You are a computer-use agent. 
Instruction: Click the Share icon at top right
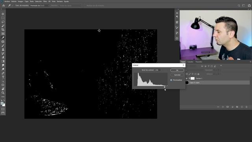[249, 6]
